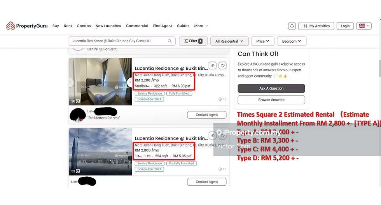Open the language flag selector
381x205 pixels.
[364, 26]
